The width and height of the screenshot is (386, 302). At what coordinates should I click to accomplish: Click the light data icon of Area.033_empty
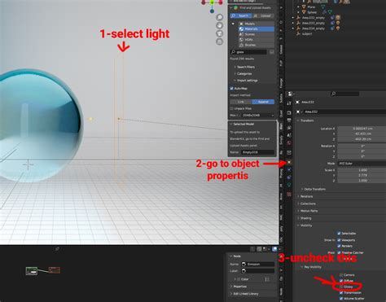pyautogui.click(x=338, y=23)
